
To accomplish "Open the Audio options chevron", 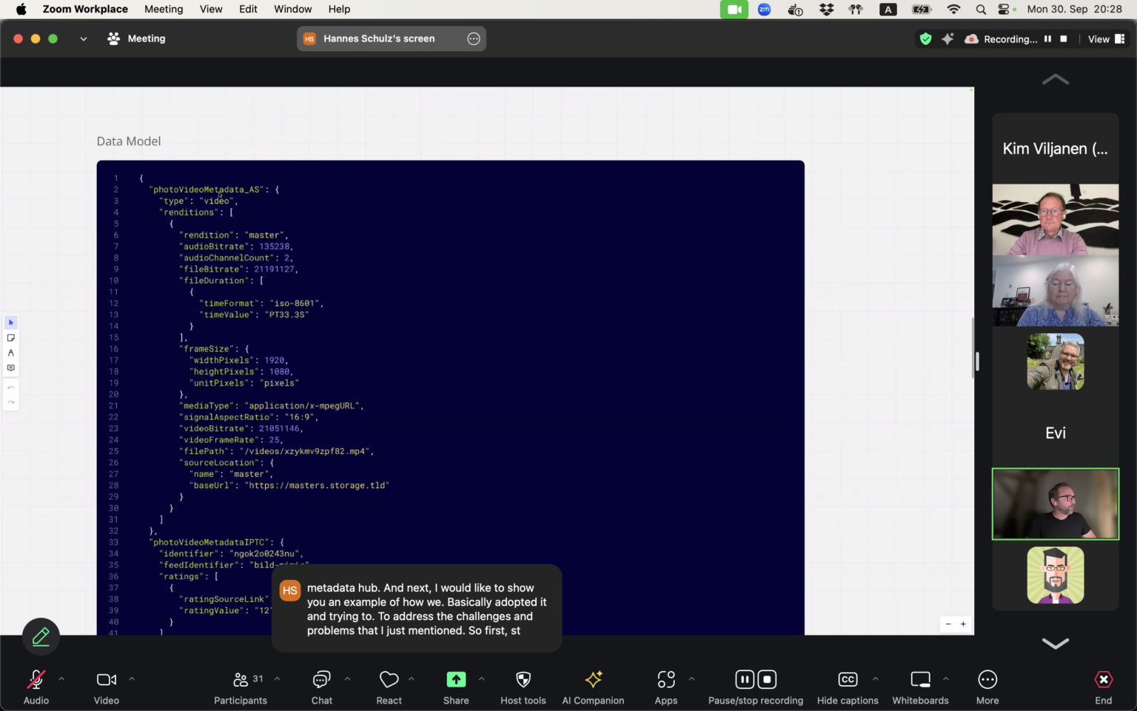I will tap(61, 678).
